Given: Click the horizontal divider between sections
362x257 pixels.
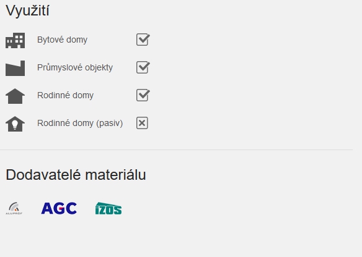Looking at the screenshot, I should click(x=177, y=150).
